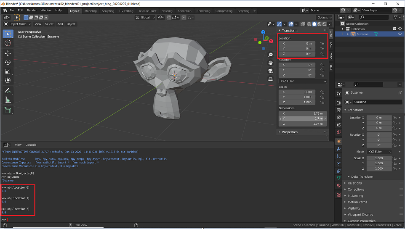Click the Scale X field in sidebar
405x229 pixels.
[297, 92]
